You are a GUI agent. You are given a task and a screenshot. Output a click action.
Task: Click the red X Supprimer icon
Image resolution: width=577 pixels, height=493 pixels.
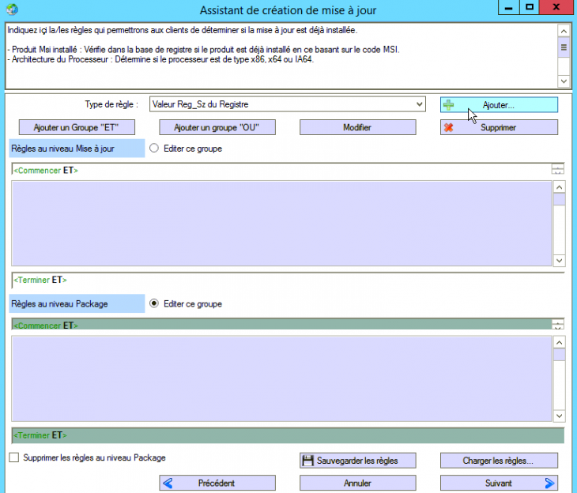click(449, 127)
